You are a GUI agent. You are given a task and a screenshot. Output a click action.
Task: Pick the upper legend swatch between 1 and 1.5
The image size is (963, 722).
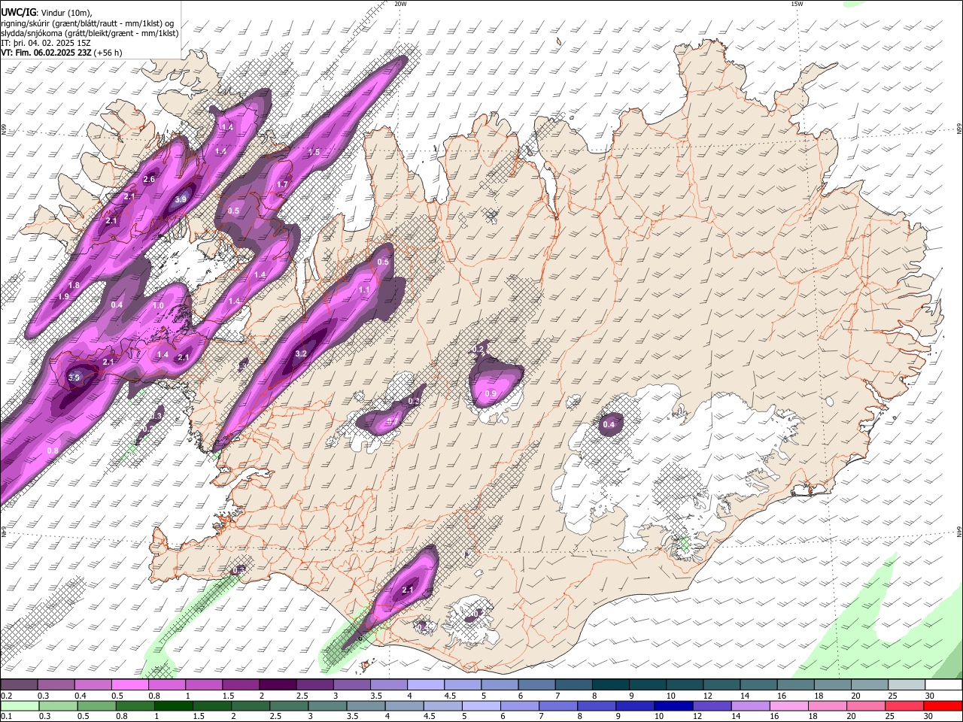point(204,685)
